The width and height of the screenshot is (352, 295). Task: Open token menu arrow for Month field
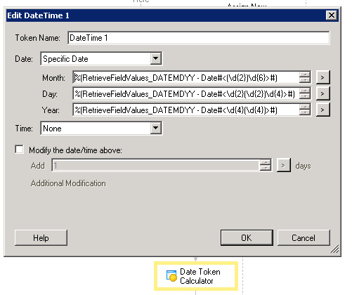pyautogui.click(x=322, y=77)
